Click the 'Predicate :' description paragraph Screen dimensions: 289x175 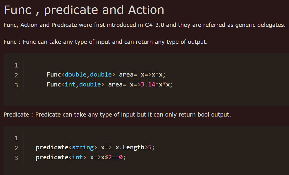117,115
